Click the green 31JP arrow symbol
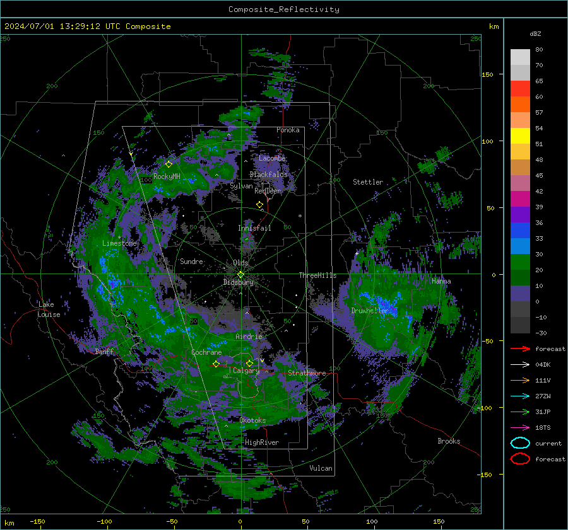Screen dimensions: 568x530 click(520, 412)
